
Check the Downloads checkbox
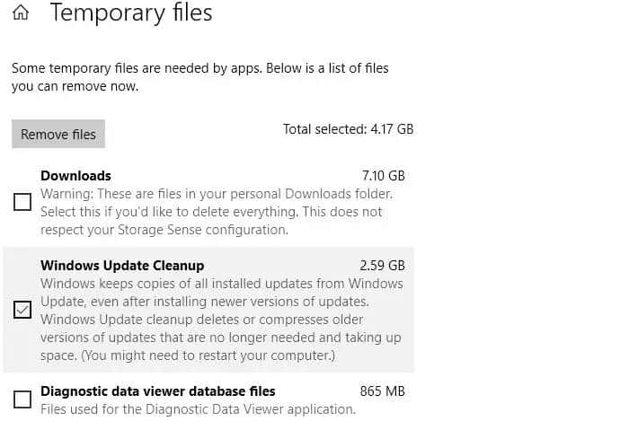tap(22, 203)
